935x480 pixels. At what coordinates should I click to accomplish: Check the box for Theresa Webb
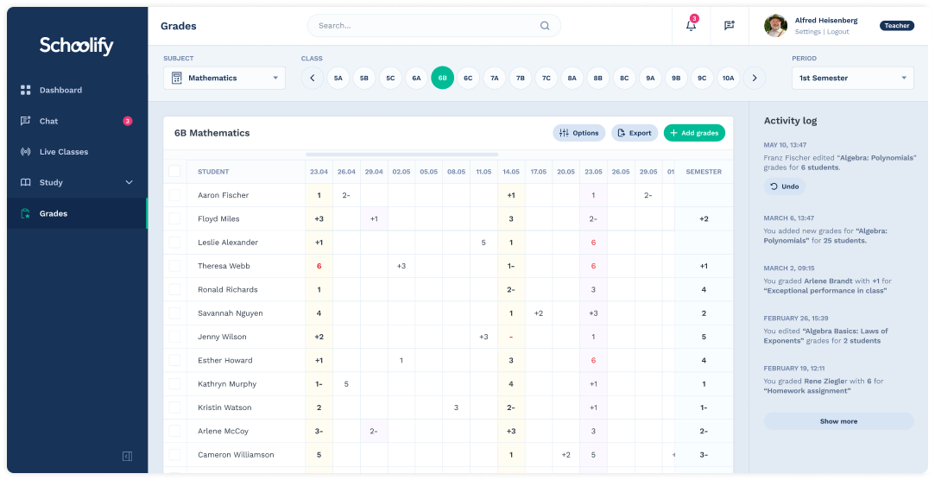[174, 266]
